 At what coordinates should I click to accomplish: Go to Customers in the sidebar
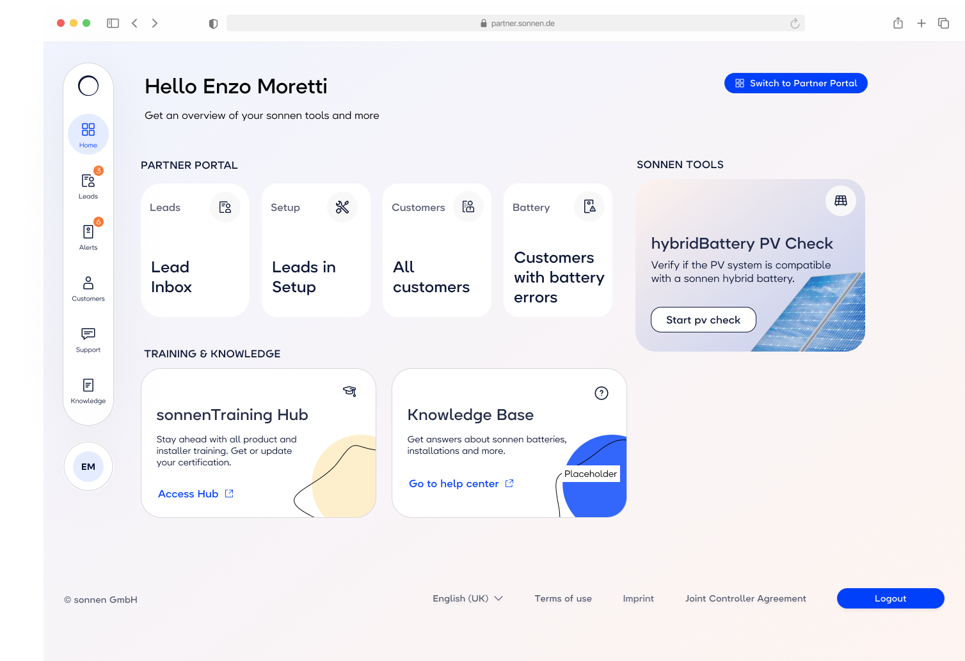pos(88,288)
